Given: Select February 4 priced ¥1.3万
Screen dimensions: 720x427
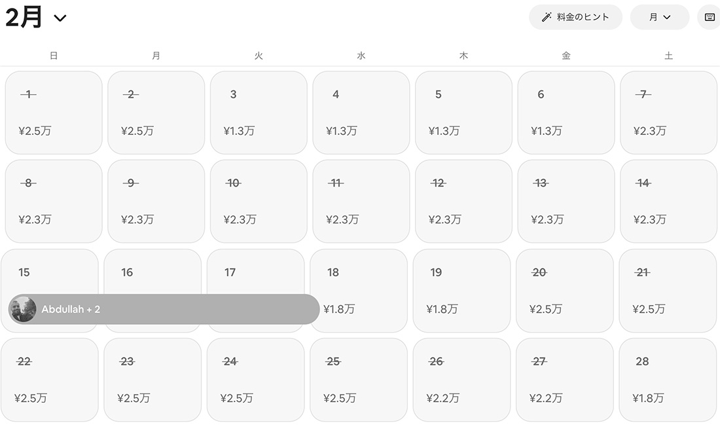Looking at the screenshot, I should tap(361, 113).
